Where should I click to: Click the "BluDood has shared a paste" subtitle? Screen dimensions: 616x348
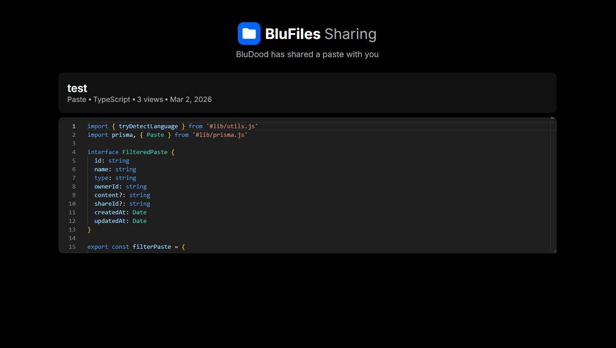[307, 54]
